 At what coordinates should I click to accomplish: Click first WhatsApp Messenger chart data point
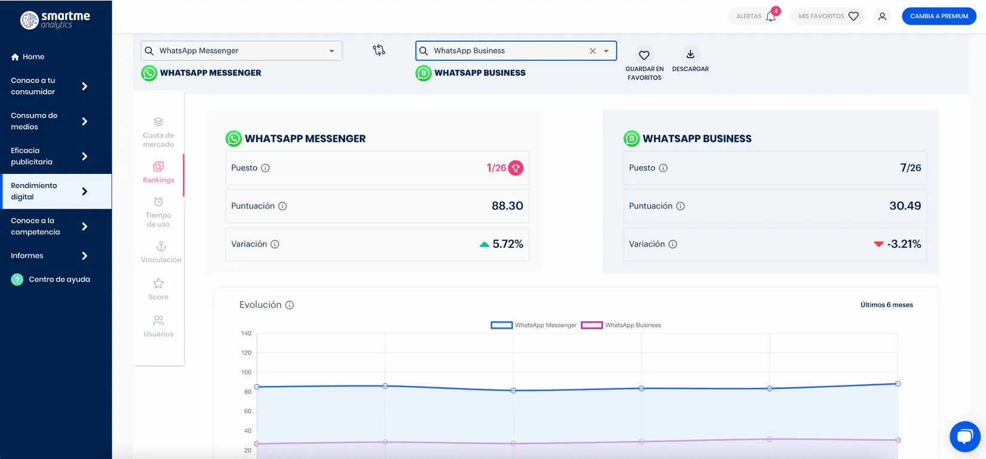(257, 387)
